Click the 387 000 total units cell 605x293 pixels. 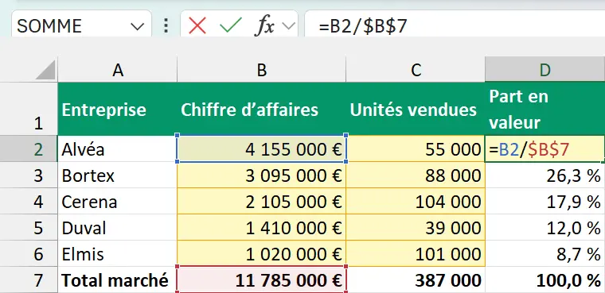pos(416,280)
